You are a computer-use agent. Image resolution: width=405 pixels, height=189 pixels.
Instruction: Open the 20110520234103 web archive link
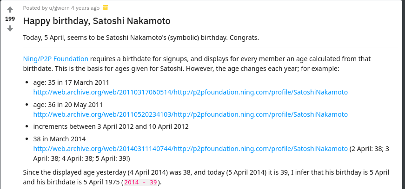click(x=190, y=114)
